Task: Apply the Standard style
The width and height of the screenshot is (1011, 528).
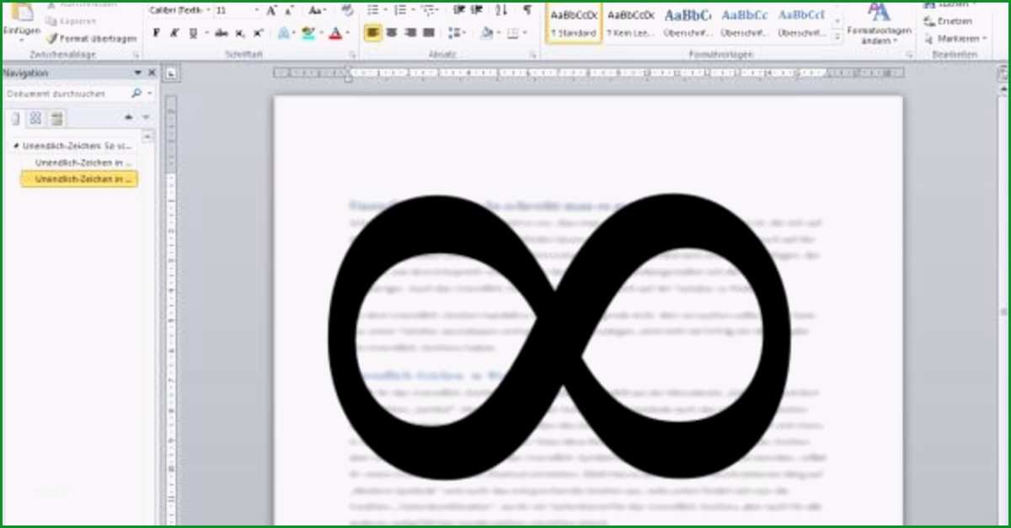Action: point(575,23)
